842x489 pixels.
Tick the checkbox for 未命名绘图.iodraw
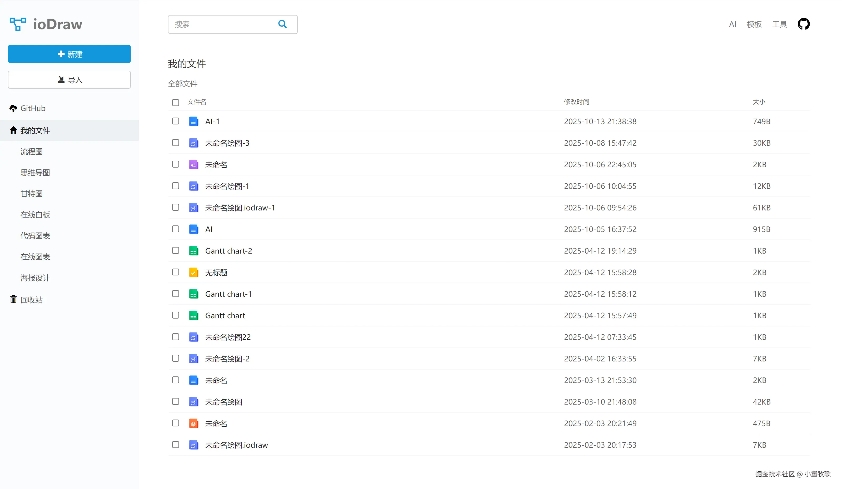[x=175, y=445]
